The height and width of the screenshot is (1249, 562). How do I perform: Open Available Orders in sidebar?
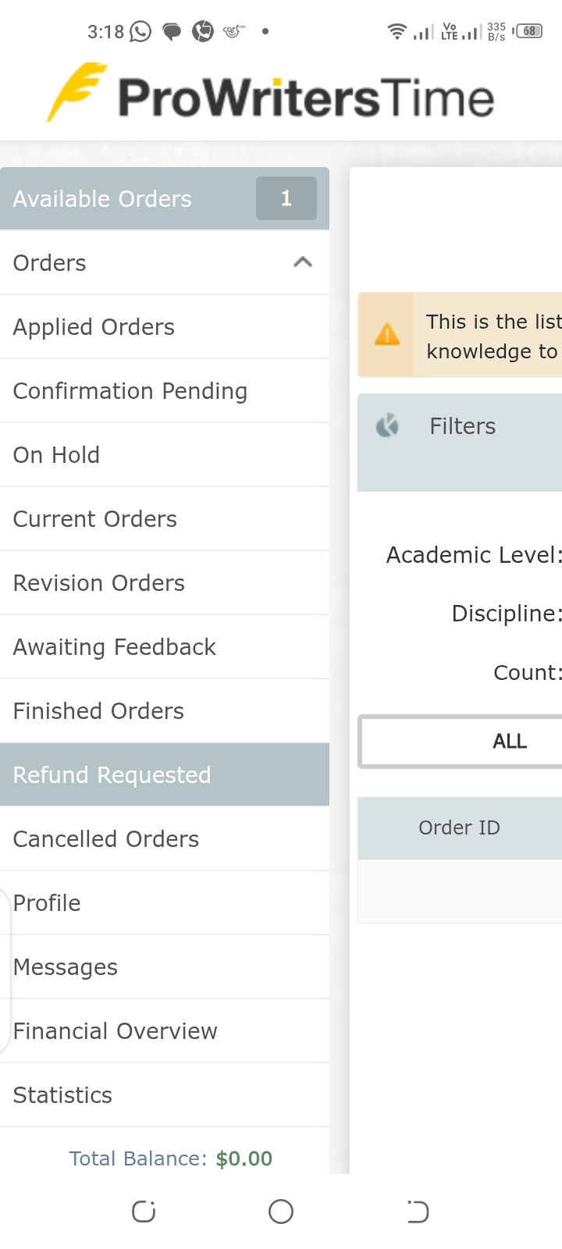pos(165,198)
